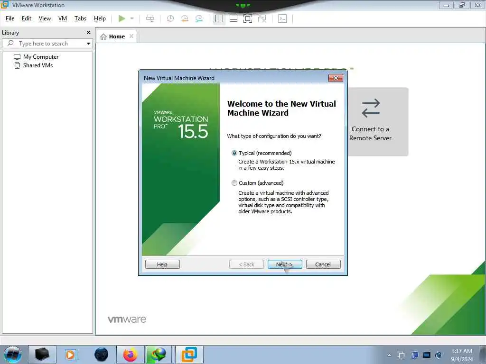The image size is (486, 364).
Task: Open the File menu
Action: [x=10, y=18]
